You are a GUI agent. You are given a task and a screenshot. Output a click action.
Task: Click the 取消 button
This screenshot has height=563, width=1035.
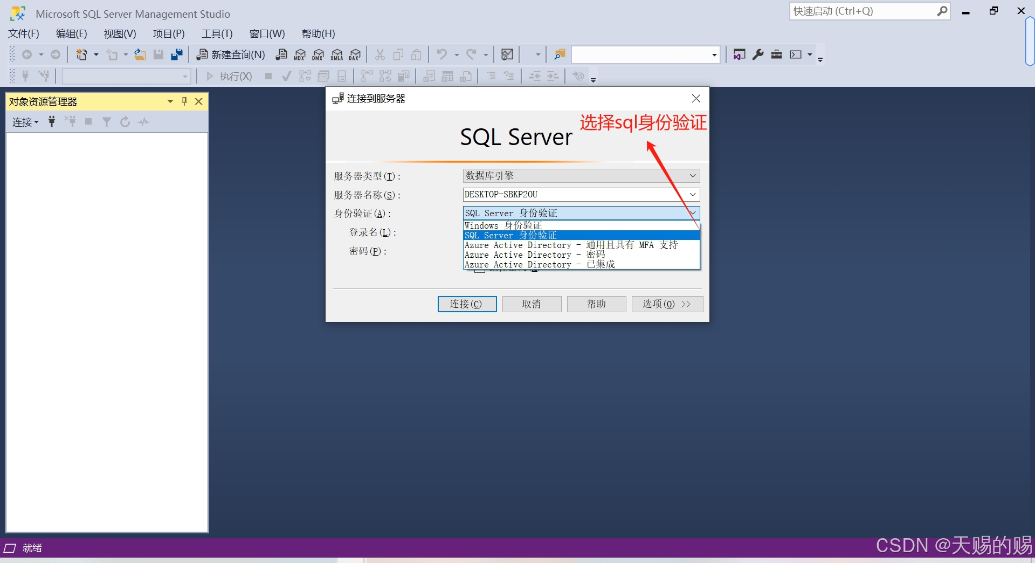(x=532, y=304)
